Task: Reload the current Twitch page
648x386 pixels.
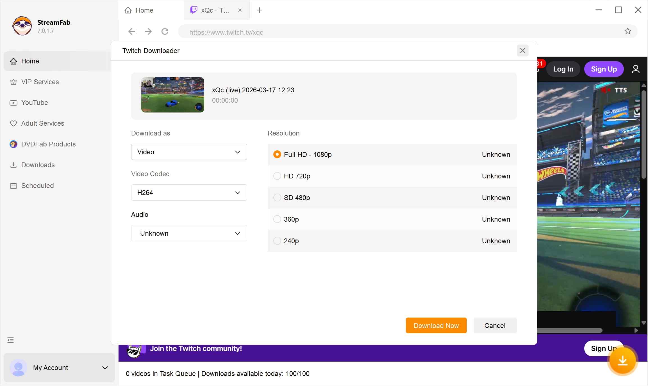Action: coord(165,32)
